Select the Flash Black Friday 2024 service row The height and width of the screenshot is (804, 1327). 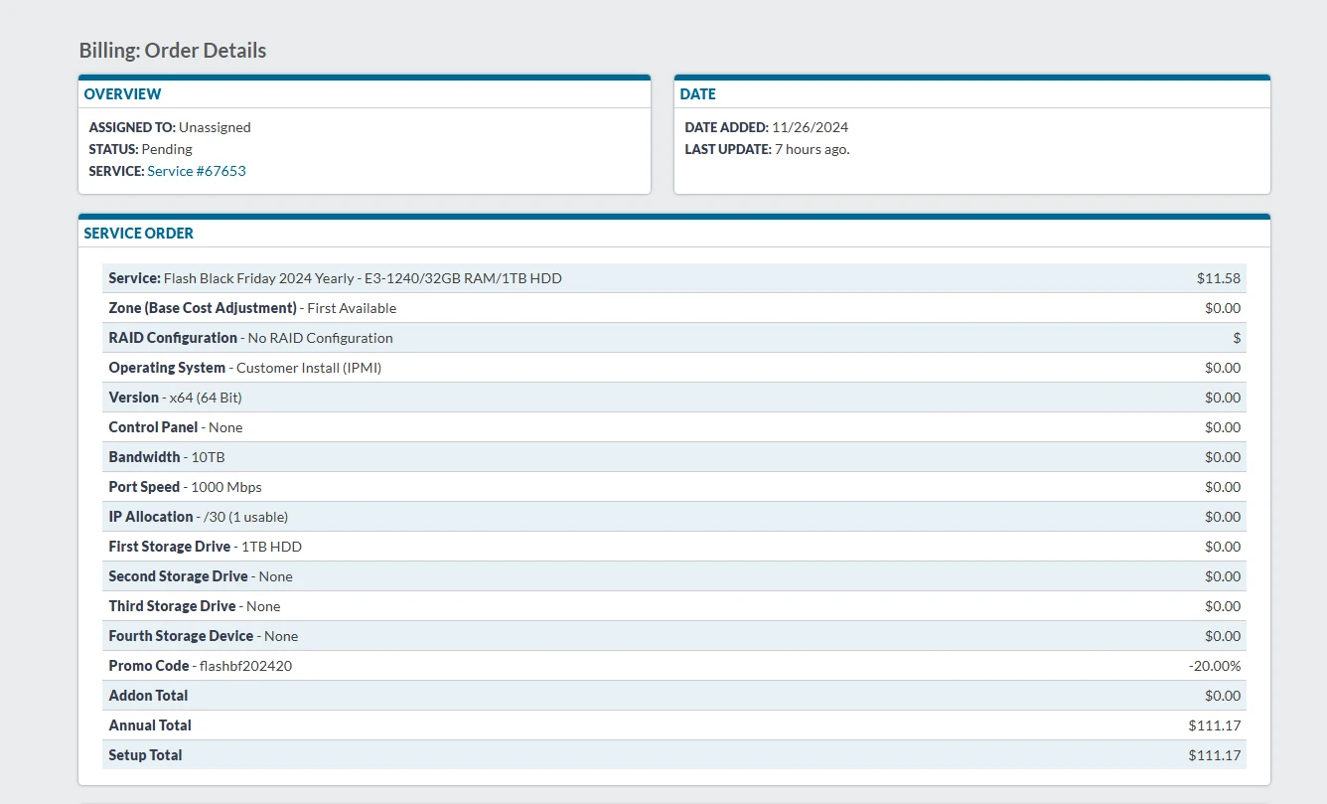(x=335, y=278)
